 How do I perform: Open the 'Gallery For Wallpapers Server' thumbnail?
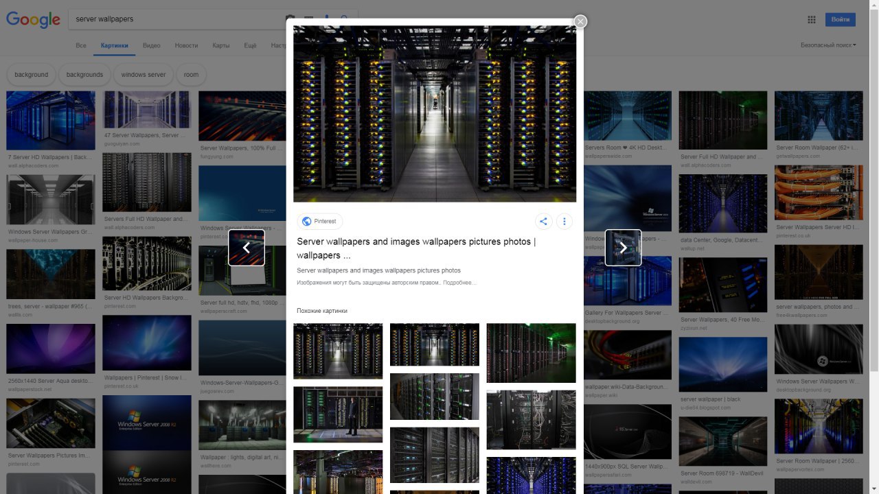point(628,281)
